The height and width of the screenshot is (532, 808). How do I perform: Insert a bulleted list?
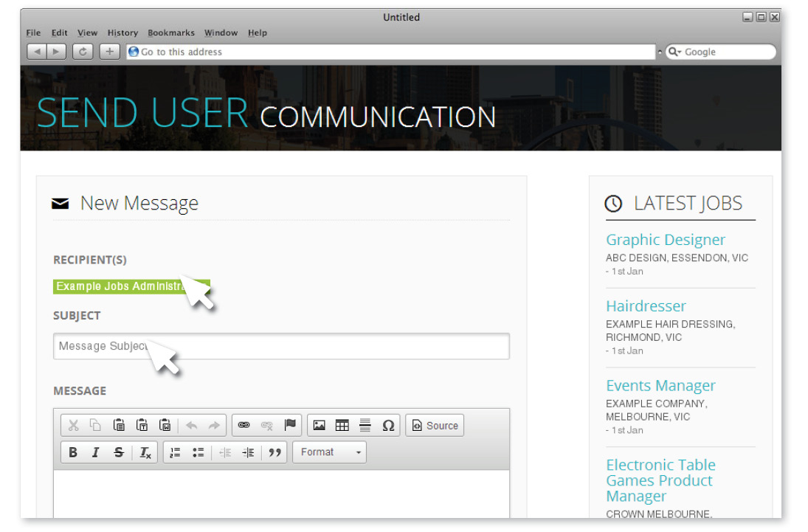tap(198, 453)
